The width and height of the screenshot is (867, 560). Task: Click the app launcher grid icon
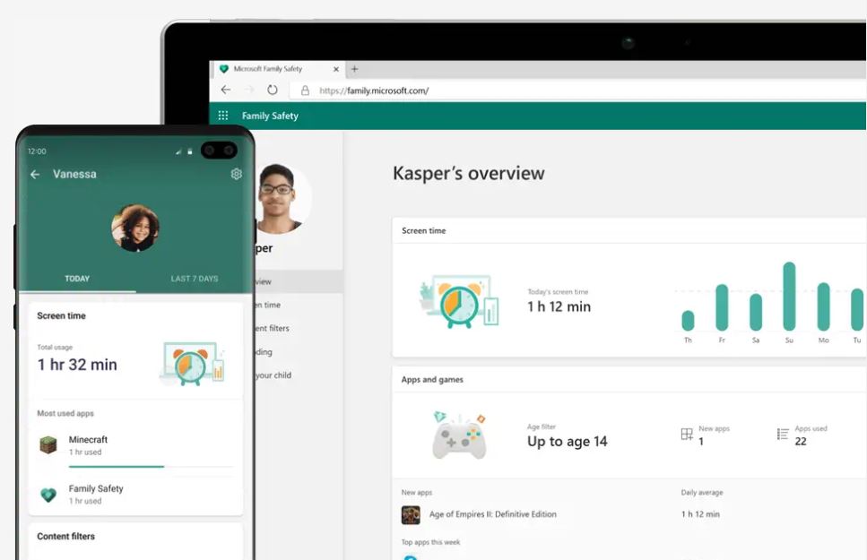click(x=223, y=116)
